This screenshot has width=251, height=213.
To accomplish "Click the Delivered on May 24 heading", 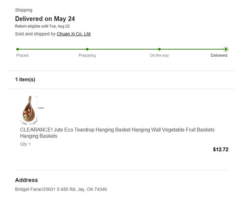I will (45, 19).
